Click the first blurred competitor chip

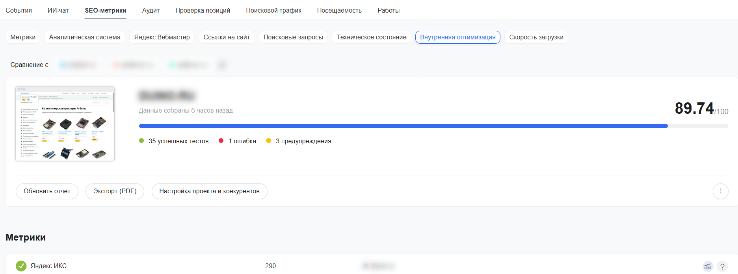coord(78,65)
